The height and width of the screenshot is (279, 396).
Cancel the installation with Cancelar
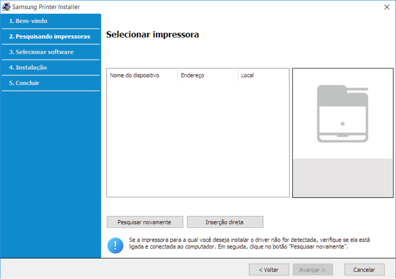[364, 269]
